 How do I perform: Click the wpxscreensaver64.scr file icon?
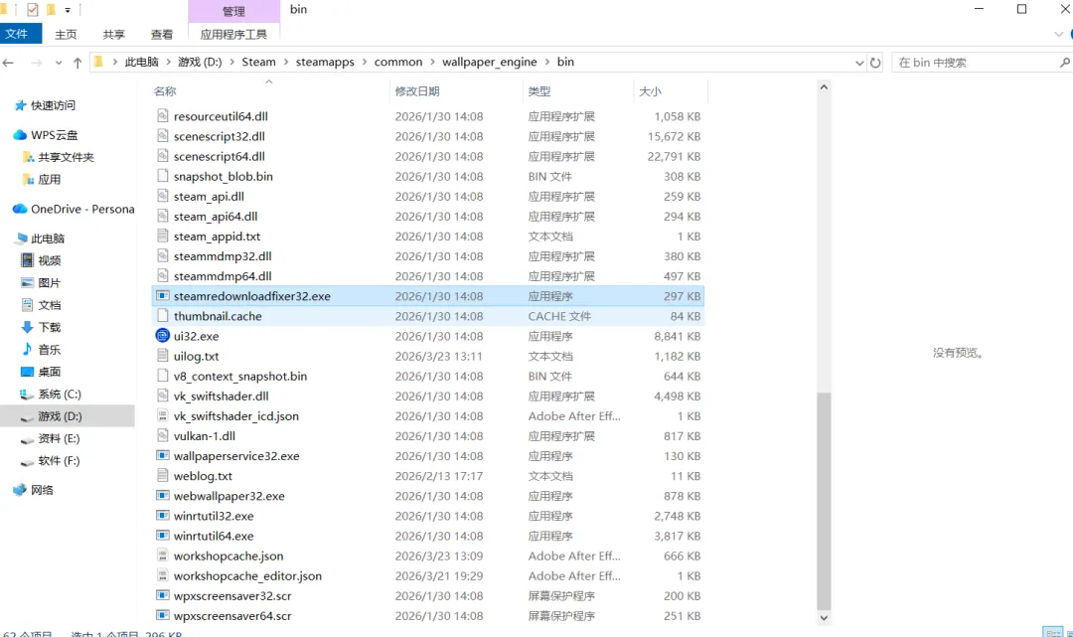tap(162, 616)
